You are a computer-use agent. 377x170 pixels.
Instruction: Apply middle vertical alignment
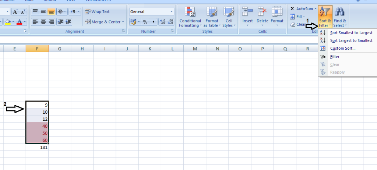pos(43,11)
